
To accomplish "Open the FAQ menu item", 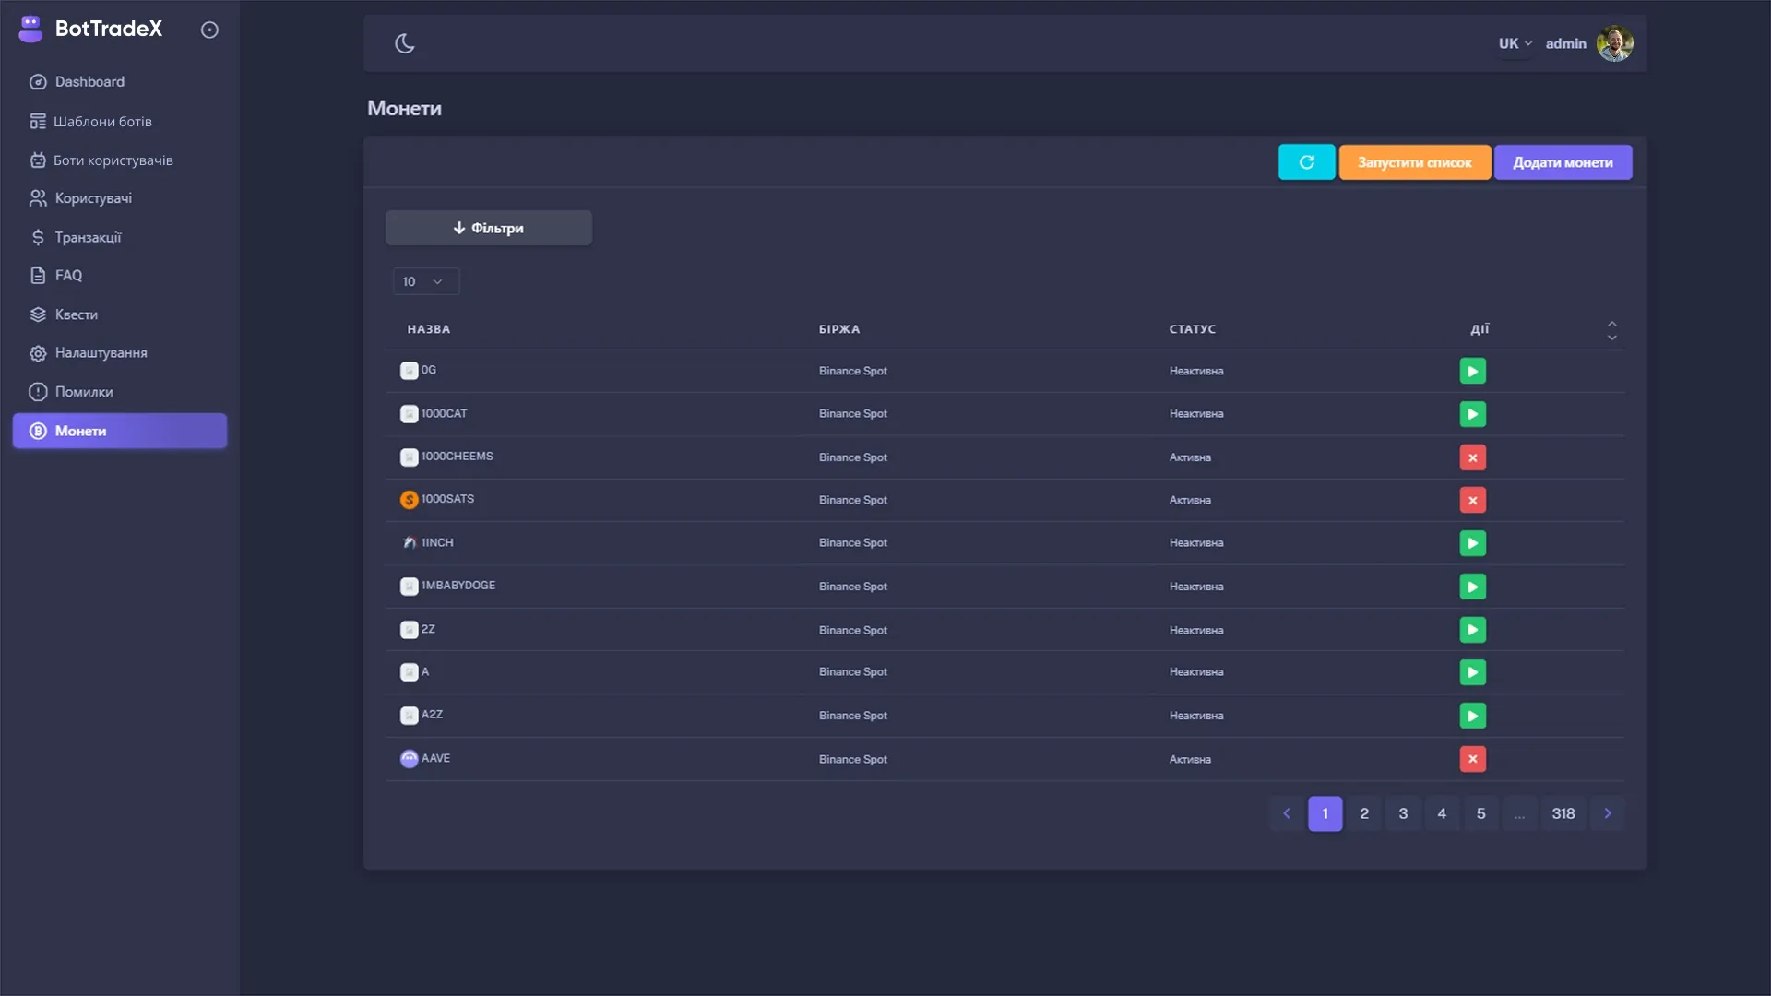I will (x=66, y=275).
